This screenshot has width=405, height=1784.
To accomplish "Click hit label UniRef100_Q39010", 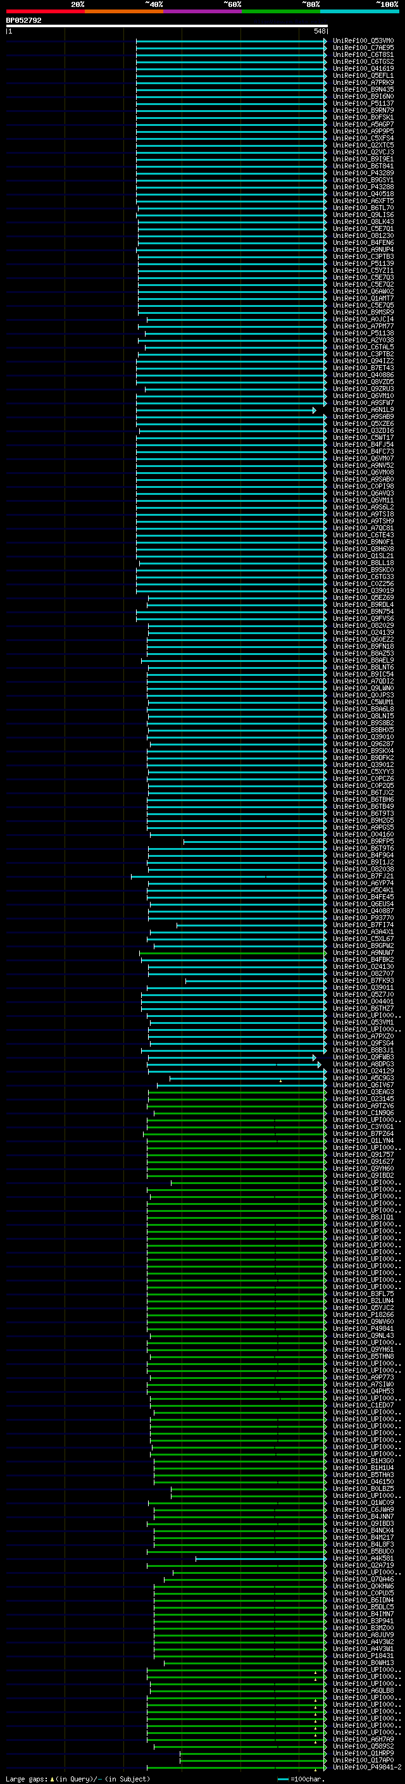I will [x=363, y=737].
